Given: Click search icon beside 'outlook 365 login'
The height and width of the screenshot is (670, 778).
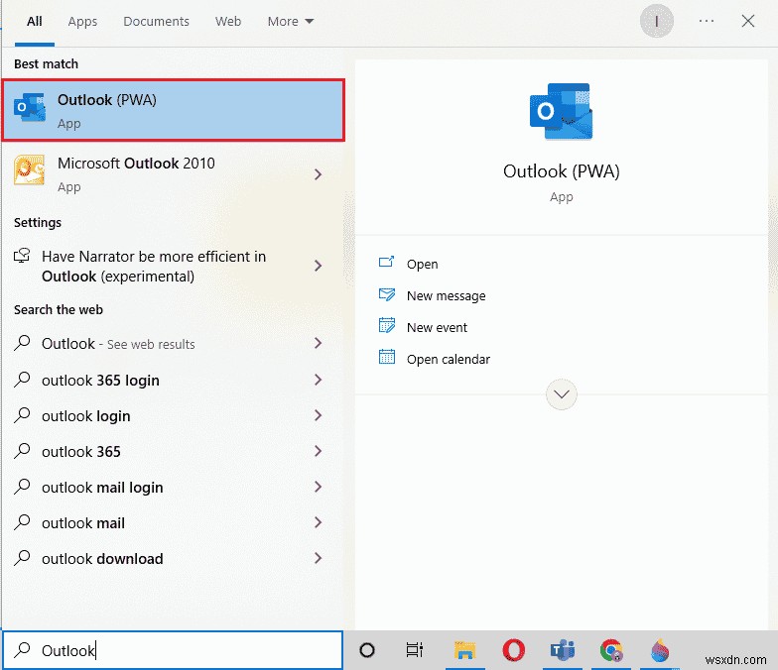Looking at the screenshot, I should pyautogui.click(x=22, y=380).
